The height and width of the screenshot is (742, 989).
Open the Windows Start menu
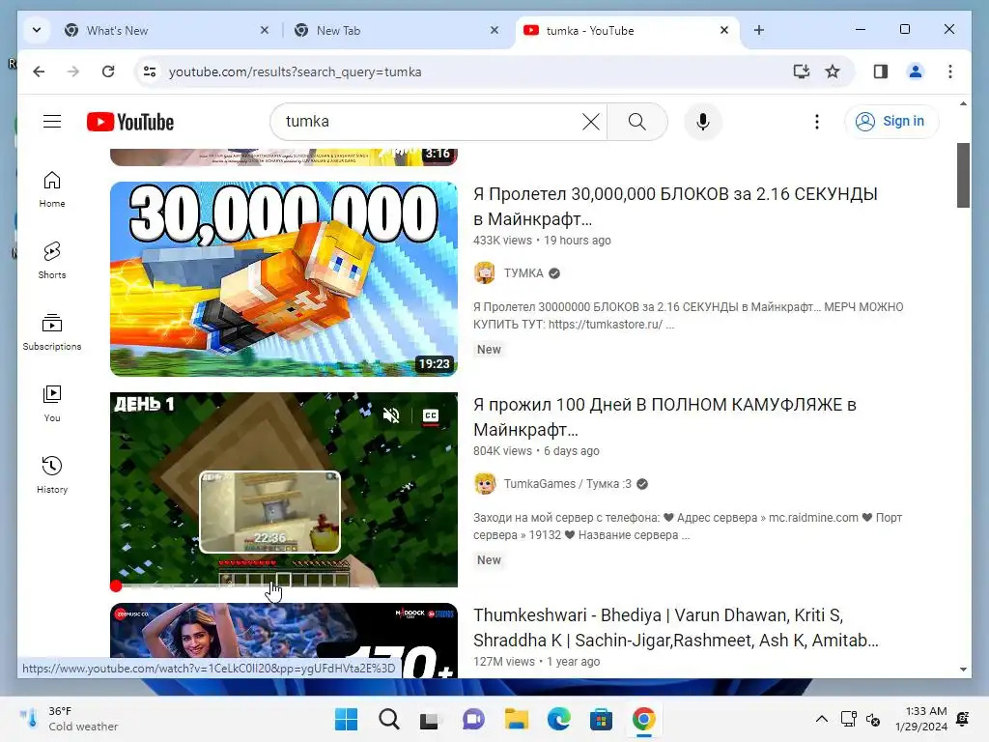click(346, 719)
